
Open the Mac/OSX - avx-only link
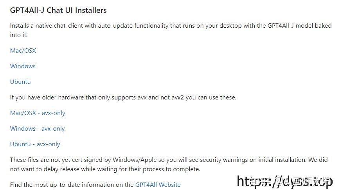pyautogui.click(x=38, y=113)
